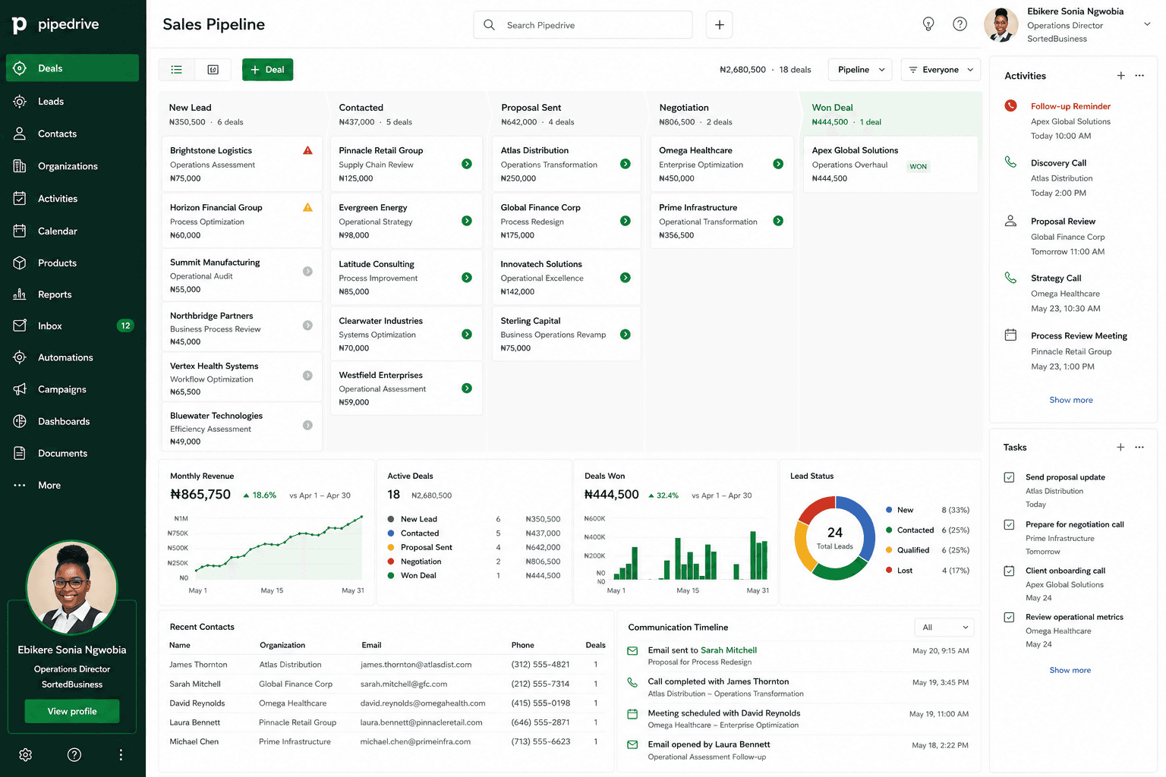The height and width of the screenshot is (777, 1166).
Task: Add new task with plus icon
Action: click(1120, 448)
